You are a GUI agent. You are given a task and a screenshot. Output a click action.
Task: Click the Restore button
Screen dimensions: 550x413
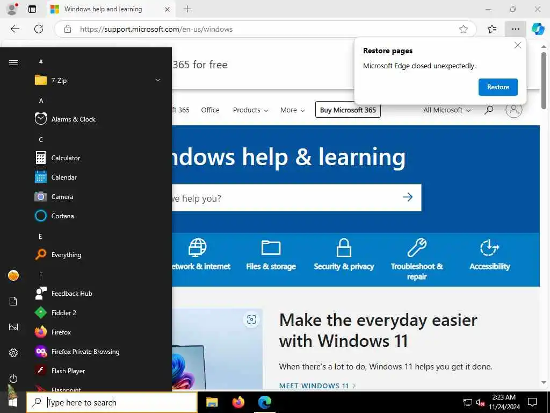tap(498, 87)
